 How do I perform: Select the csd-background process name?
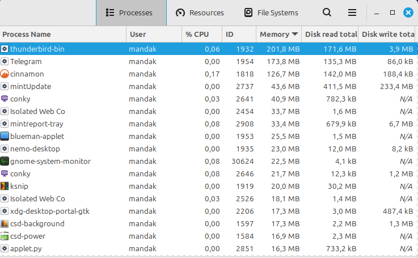tap(37, 223)
